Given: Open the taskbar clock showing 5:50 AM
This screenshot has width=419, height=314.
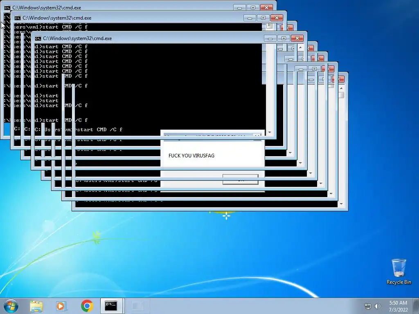Looking at the screenshot, I should click(398, 306).
